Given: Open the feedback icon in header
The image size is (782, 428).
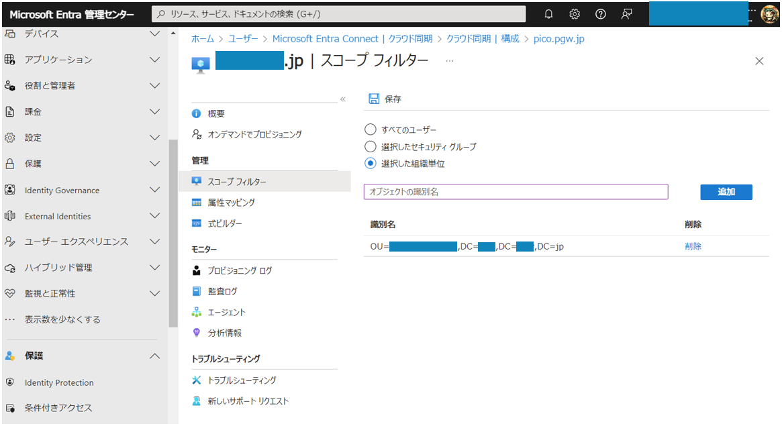Looking at the screenshot, I should (x=626, y=14).
